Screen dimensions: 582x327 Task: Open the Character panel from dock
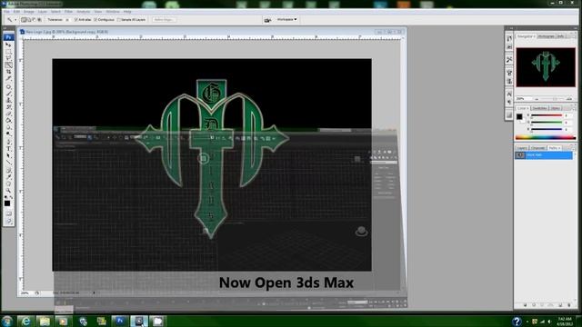click(509, 94)
